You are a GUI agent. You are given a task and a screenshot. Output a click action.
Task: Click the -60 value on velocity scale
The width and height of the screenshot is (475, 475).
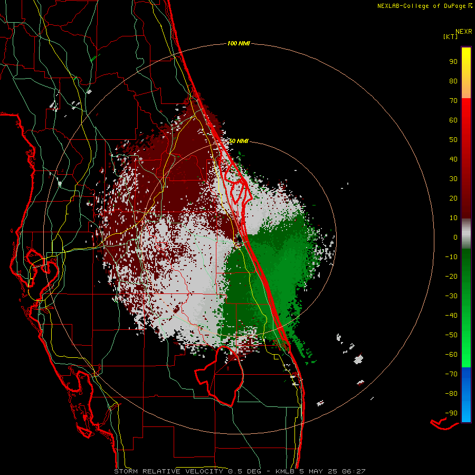tap(451, 355)
